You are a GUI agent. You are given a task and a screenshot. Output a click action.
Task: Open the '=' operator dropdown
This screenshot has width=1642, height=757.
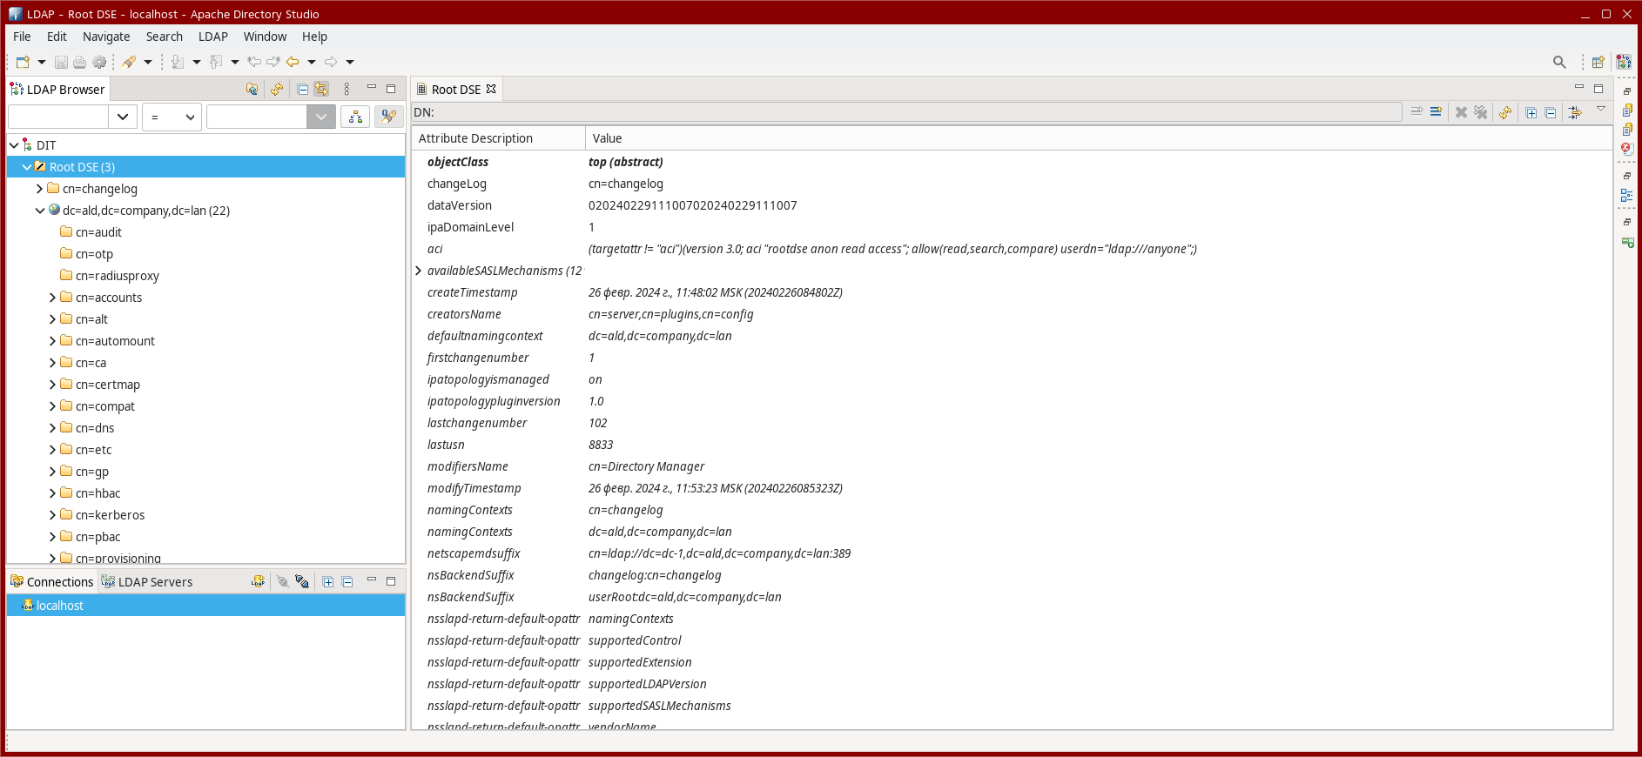point(172,117)
